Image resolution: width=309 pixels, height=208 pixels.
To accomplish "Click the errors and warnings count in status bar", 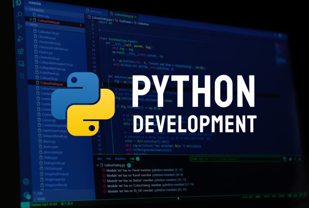I will [67, 203].
